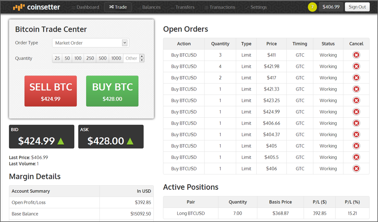
Task: Select quantity 100 option
Action: point(78,58)
